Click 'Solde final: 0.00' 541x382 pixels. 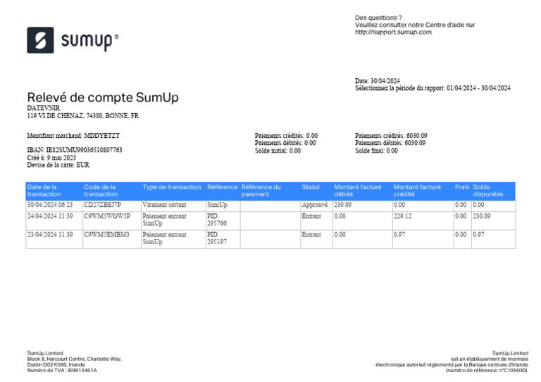[376, 151]
